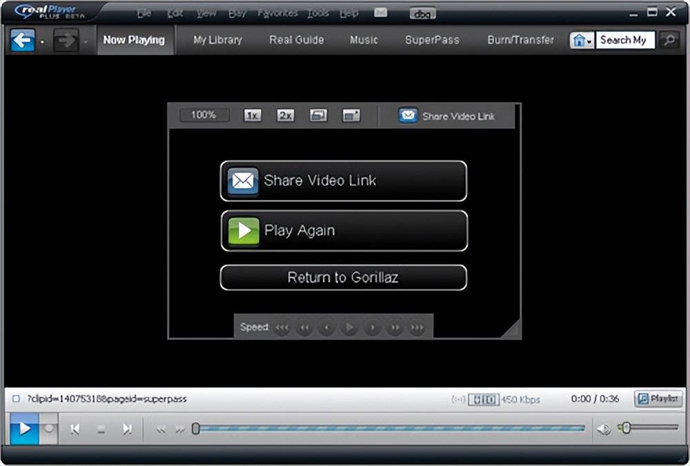This screenshot has height=466, width=690.
Task: Click the dbg button in title bar
Action: pos(422,14)
